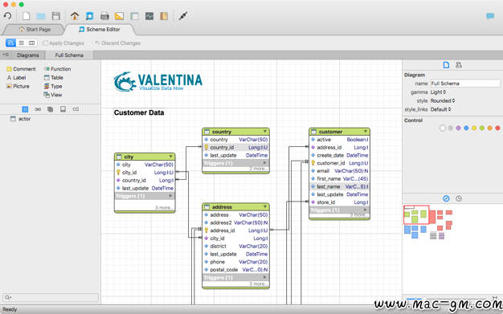
Task: Switch to column view mode button
Action: pyautogui.click(x=32, y=43)
